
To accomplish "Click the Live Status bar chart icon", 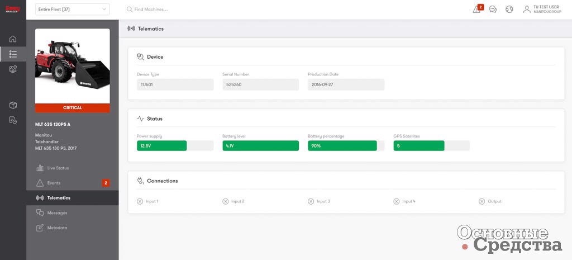I will 40,168.
